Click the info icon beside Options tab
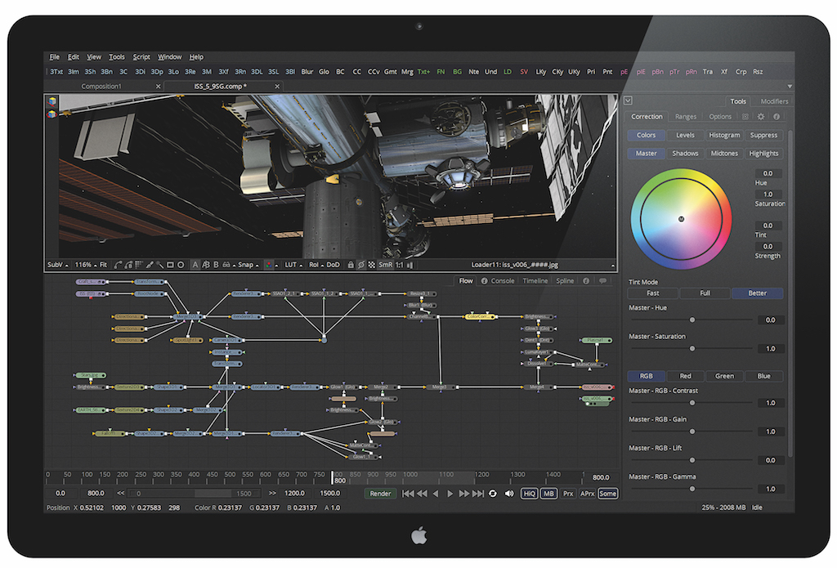The width and height of the screenshot is (837, 568). coord(776,117)
